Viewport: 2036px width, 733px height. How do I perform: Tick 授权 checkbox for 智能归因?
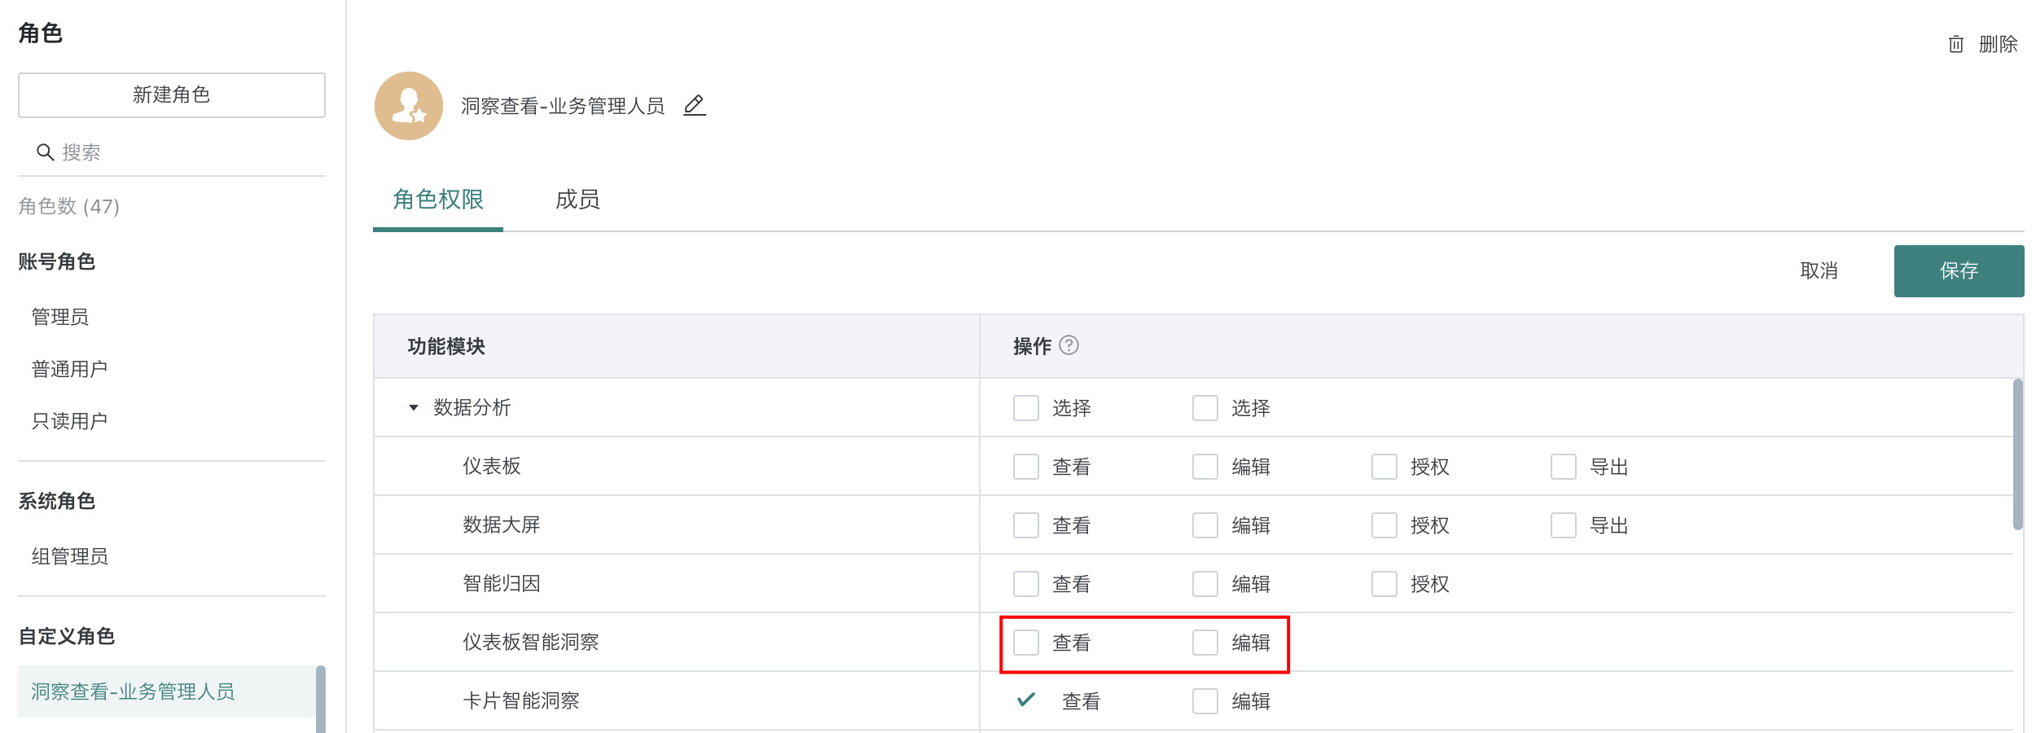click(x=1384, y=584)
